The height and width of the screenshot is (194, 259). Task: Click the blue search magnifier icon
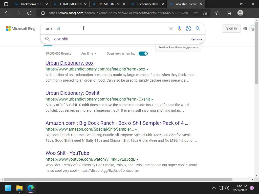coord(198,29)
